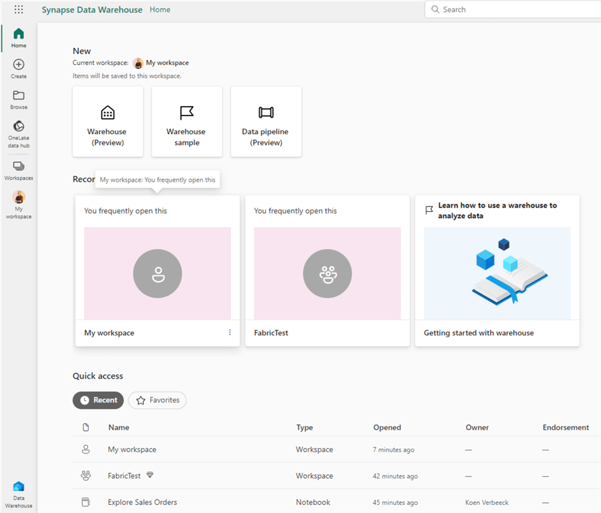601x513 pixels.
Task: Click the flag icon beside Learn how to
Action: coord(429,210)
